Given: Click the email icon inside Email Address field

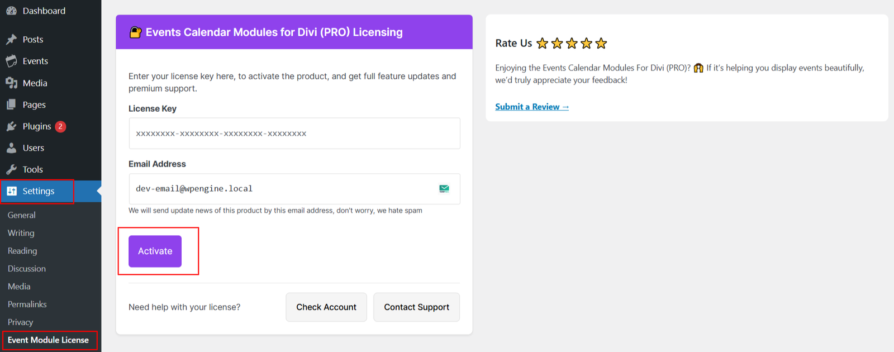Looking at the screenshot, I should click(444, 189).
